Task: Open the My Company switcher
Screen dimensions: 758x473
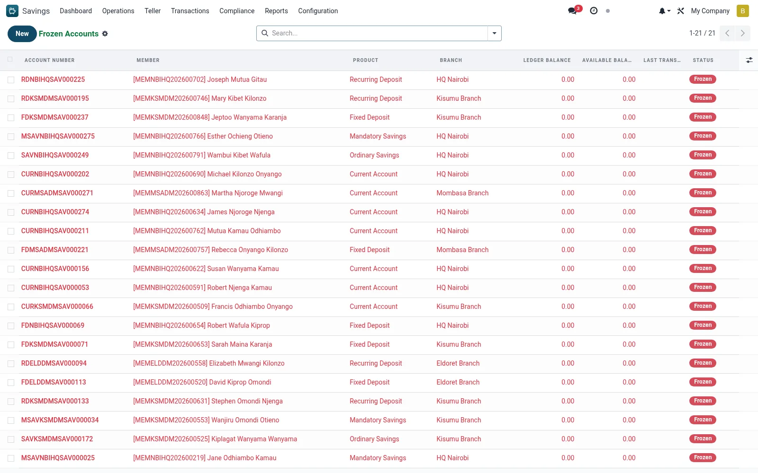Action: 710,11
